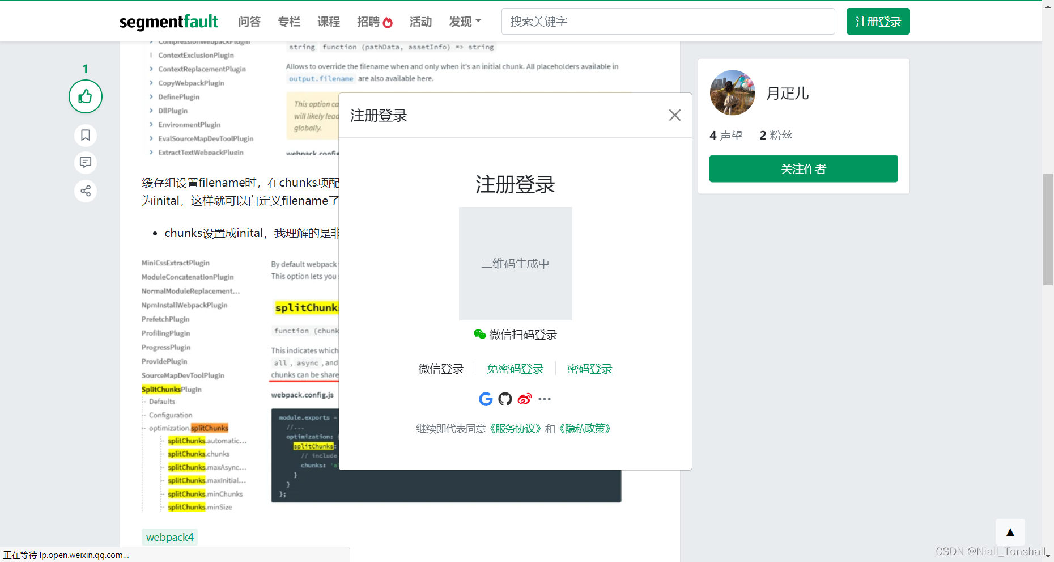Open comments via the comment icon
The height and width of the screenshot is (562, 1054).
click(86, 163)
